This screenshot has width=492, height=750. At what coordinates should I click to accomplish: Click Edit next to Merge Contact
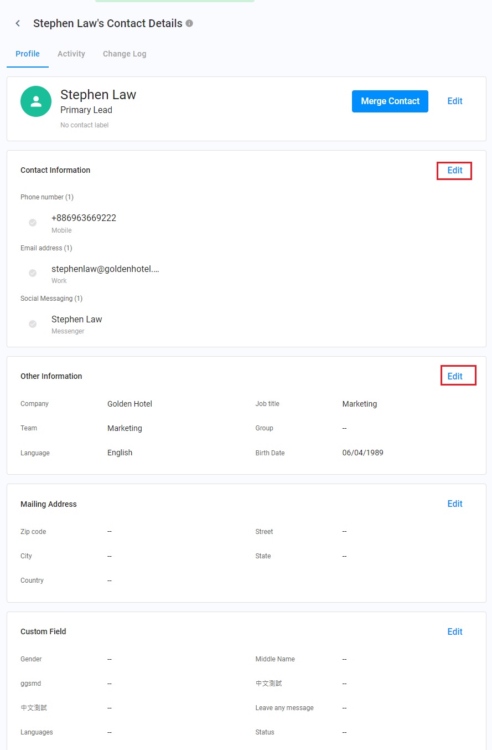click(455, 101)
